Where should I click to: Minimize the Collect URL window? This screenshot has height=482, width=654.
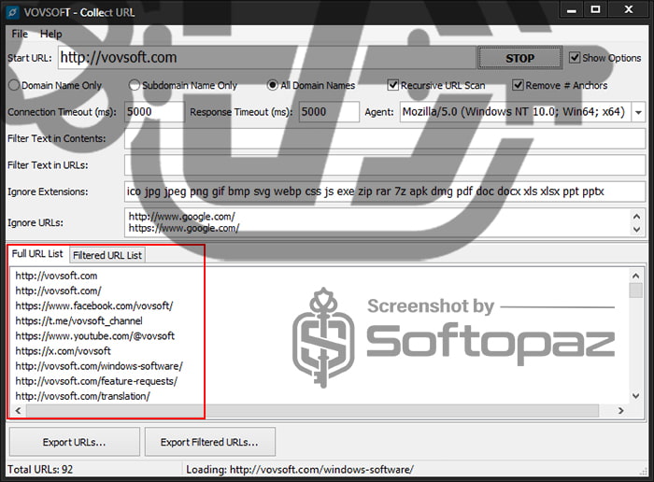point(572,10)
